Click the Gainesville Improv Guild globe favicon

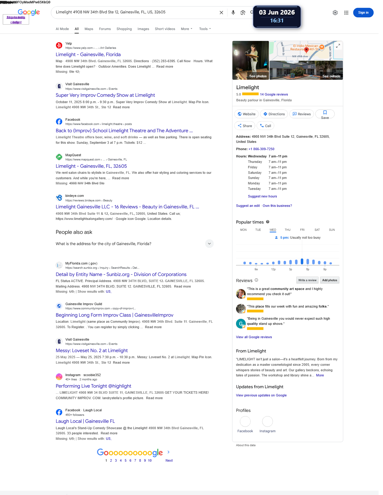click(59, 306)
